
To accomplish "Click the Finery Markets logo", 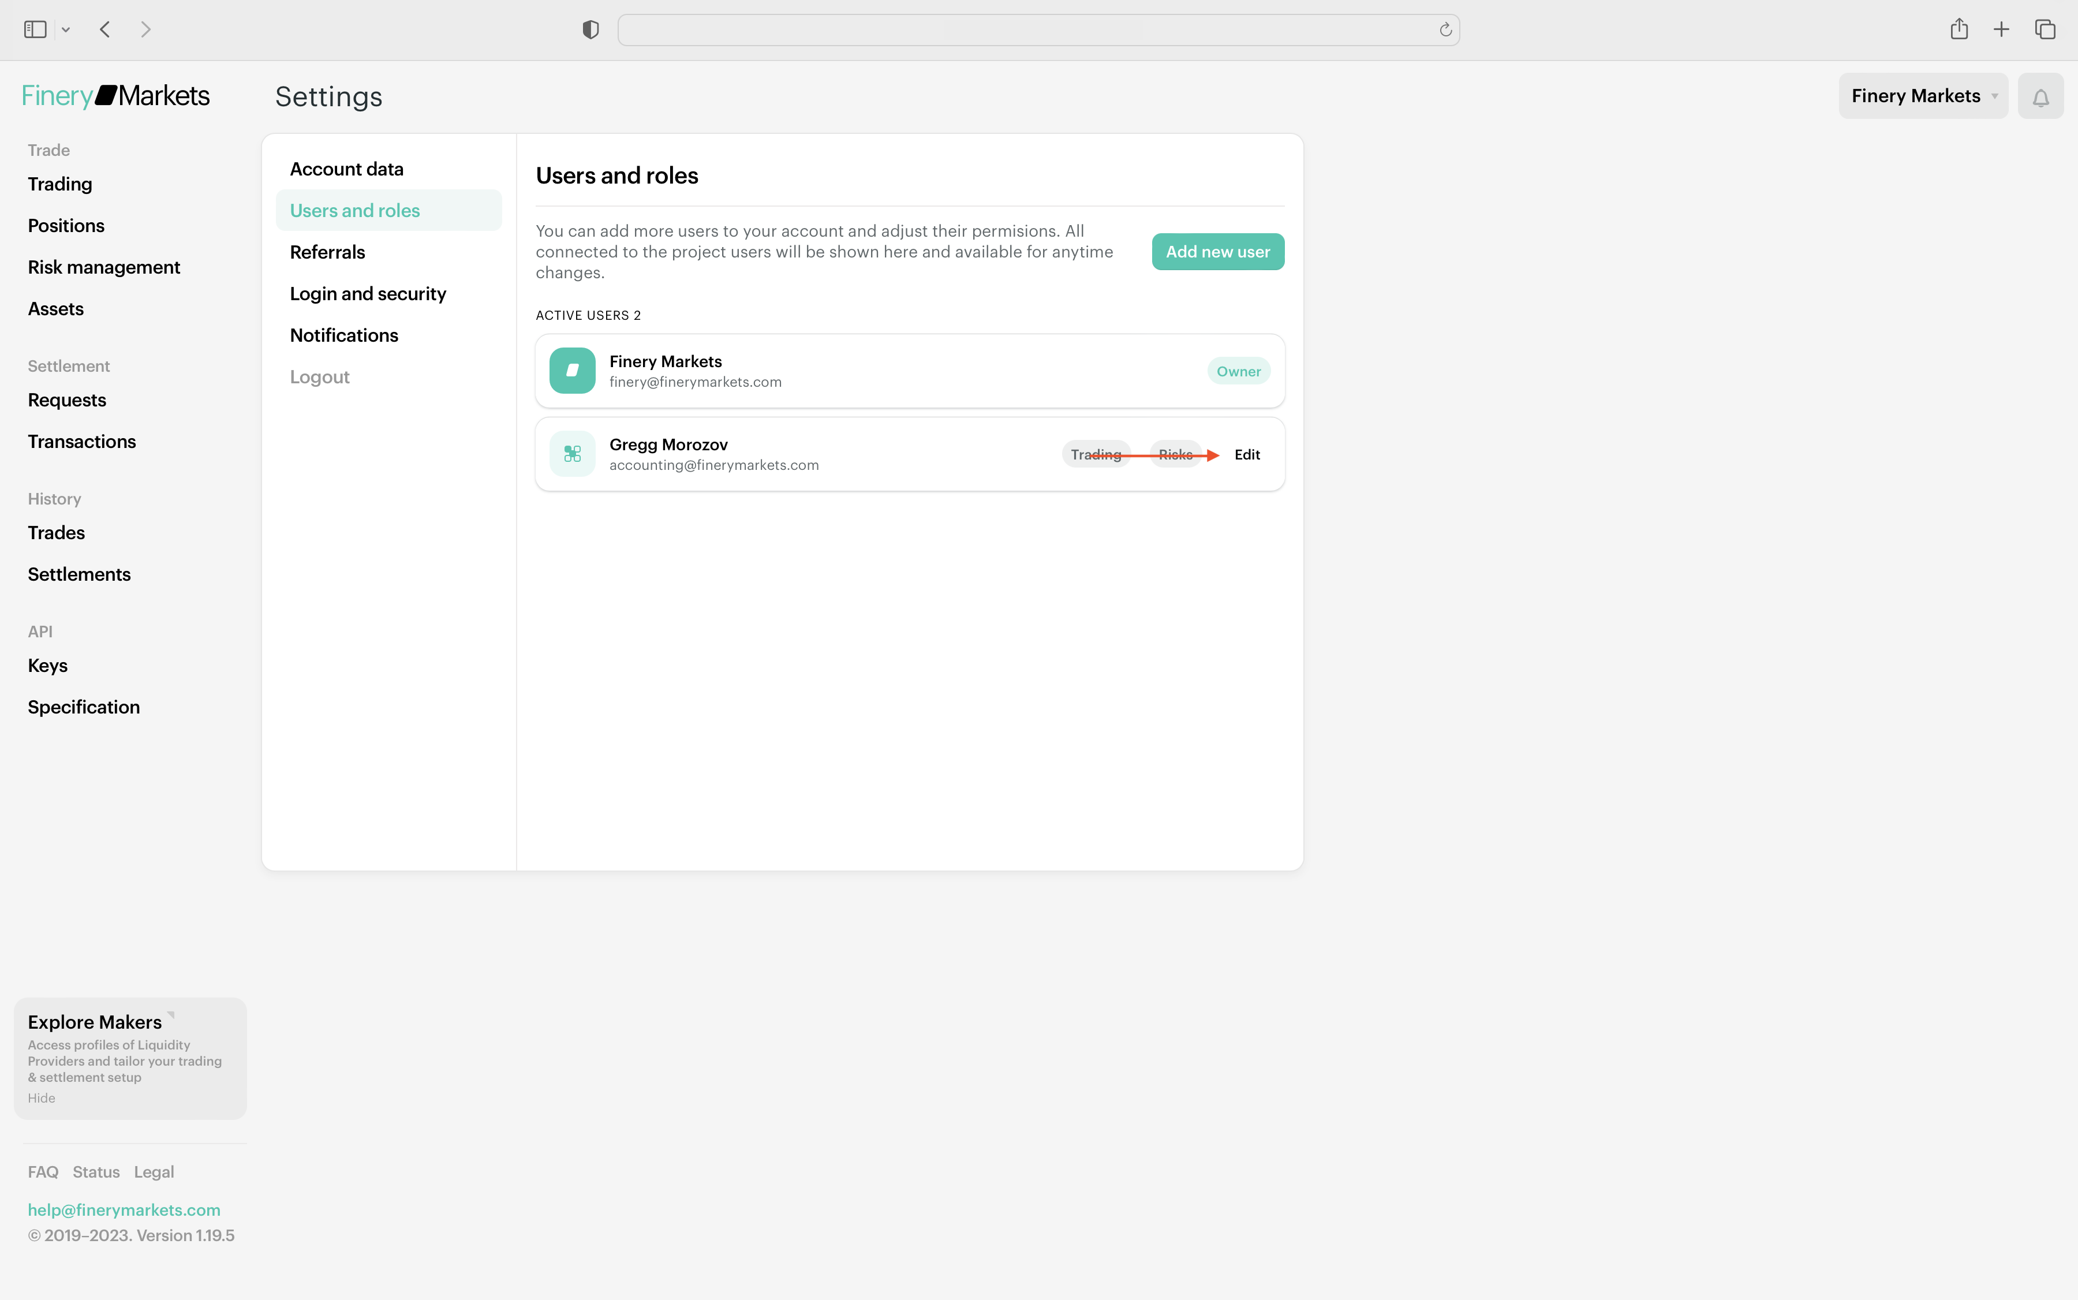I will (x=115, y=95).
